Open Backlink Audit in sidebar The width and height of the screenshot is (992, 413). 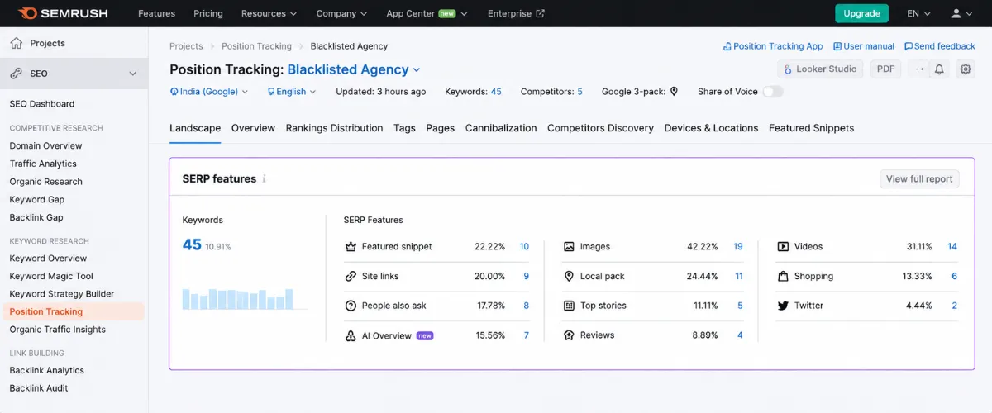point(39,388)
